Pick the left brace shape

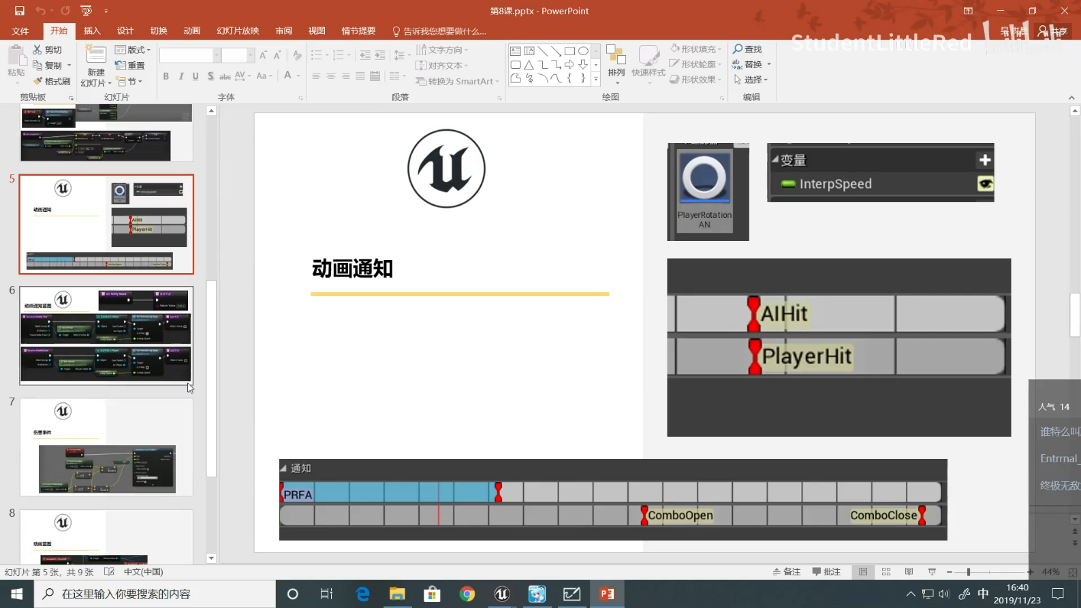(569, 78)
